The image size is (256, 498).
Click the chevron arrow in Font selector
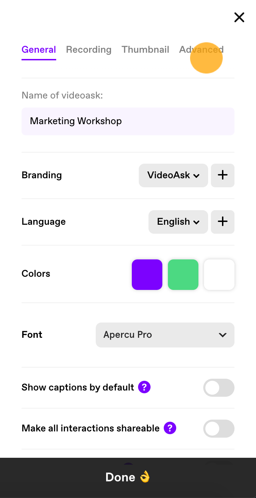223,335
